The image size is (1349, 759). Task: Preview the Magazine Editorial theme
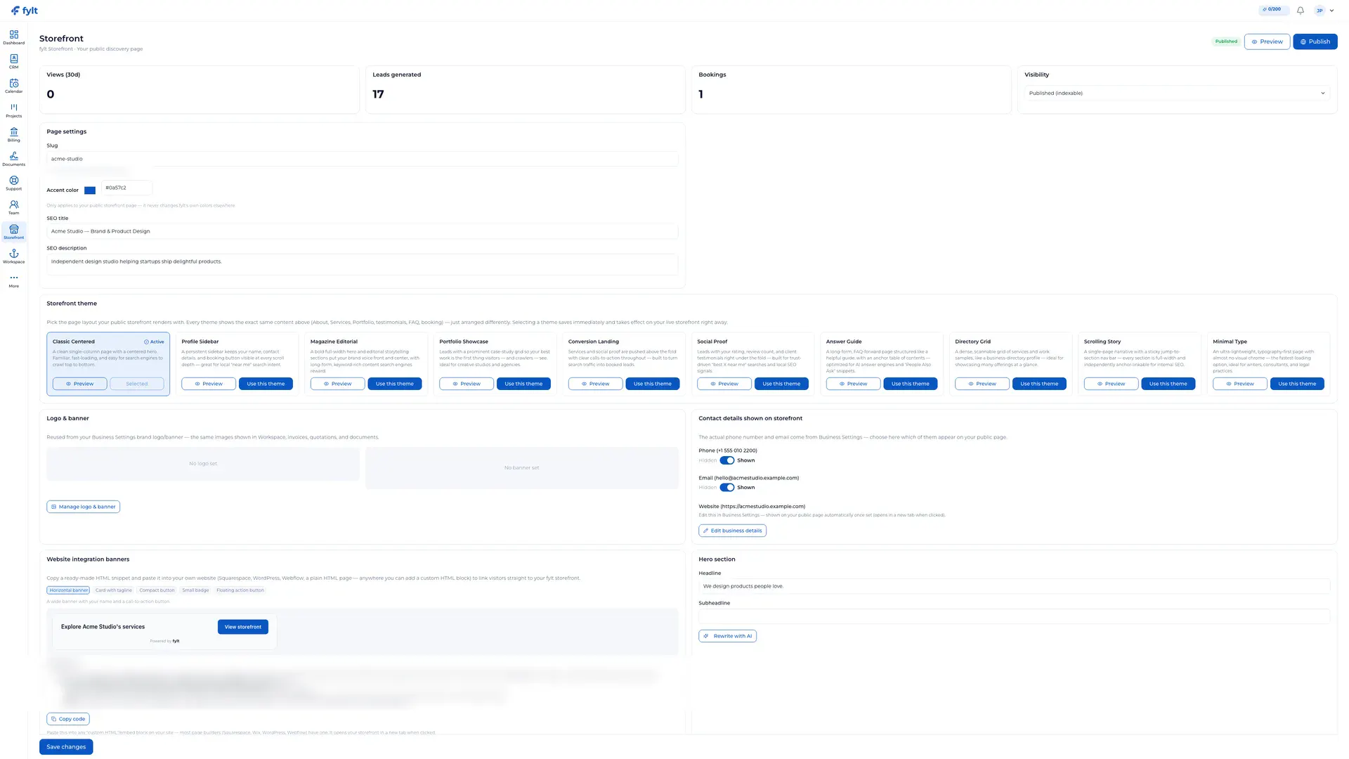coord(337,384)
